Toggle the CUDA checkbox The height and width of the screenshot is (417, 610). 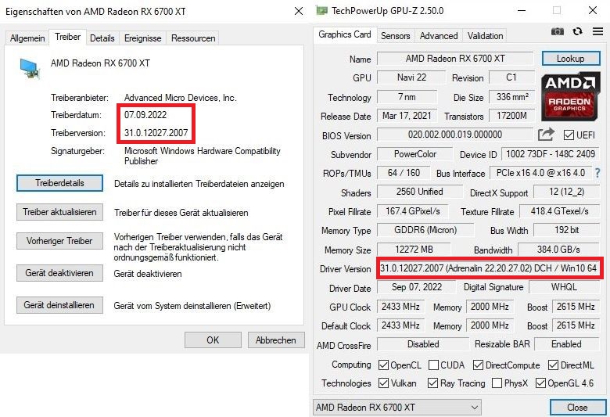433,365
